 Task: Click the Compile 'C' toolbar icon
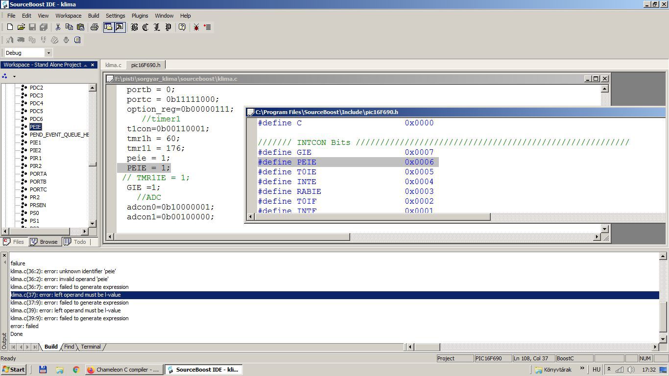[145, 27]
